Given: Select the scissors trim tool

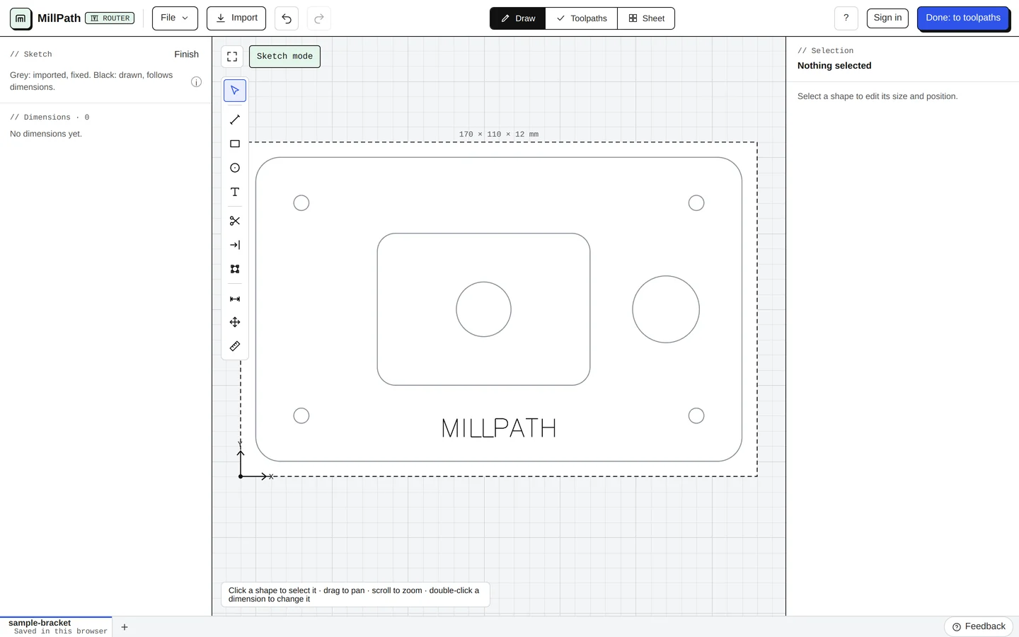Looking at the screenshot, I should pos(235,221).
